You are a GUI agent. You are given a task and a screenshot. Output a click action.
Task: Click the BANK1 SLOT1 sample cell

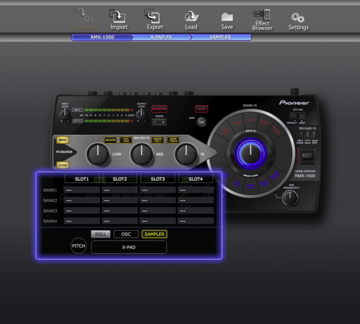pyautogui.click(x=82, y=190)
